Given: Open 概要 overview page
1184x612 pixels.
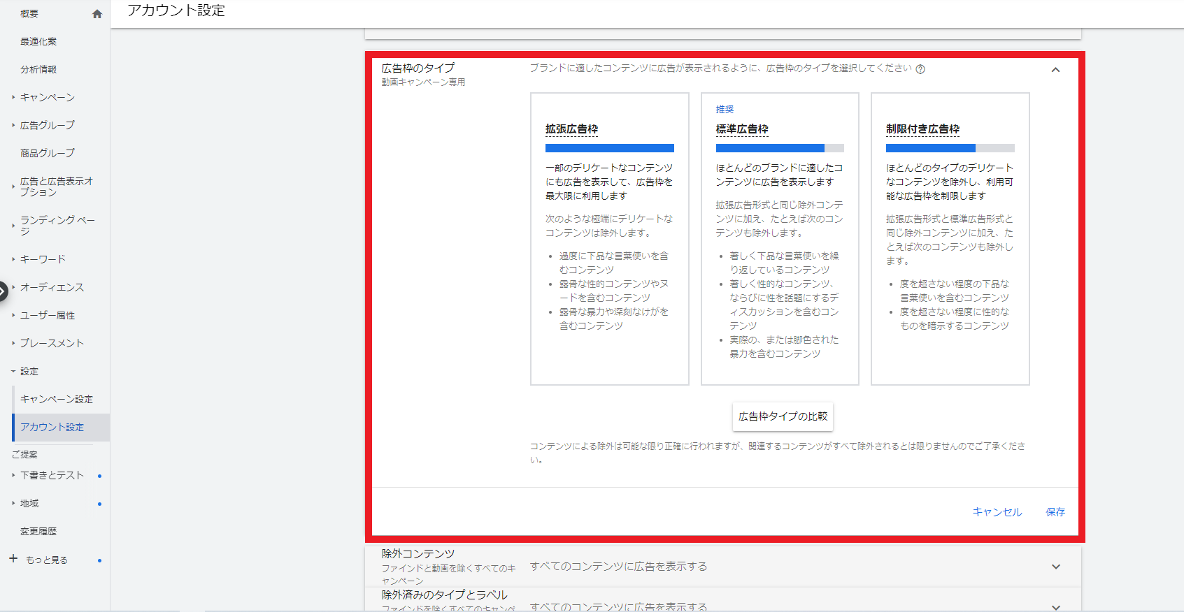Looking at the screenshot, I should (29, 13).
